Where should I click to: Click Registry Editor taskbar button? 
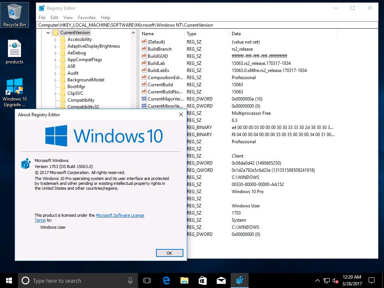pyautogui.click(x=240, y=280)
